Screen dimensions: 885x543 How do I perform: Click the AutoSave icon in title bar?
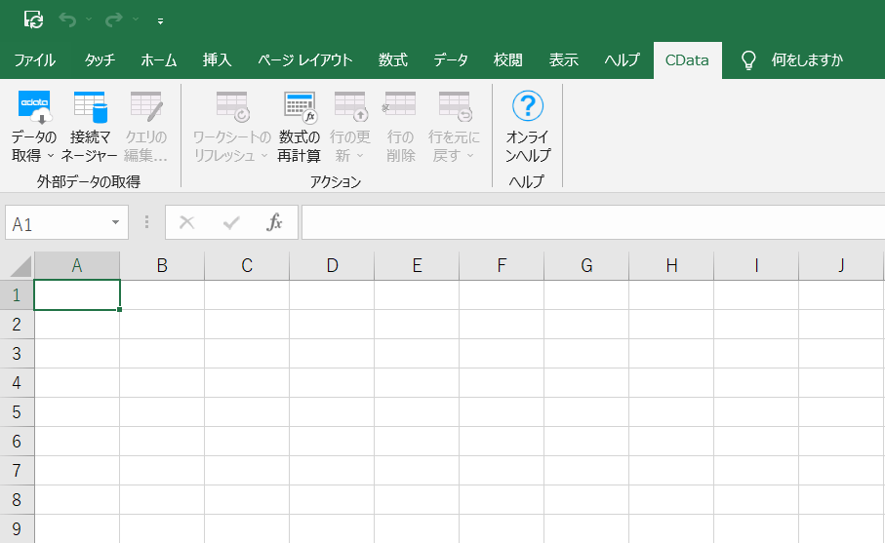click(x=33, y=19)
